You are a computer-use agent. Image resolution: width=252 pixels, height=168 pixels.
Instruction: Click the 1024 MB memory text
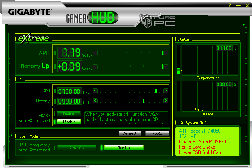click(x=188, y=136)
